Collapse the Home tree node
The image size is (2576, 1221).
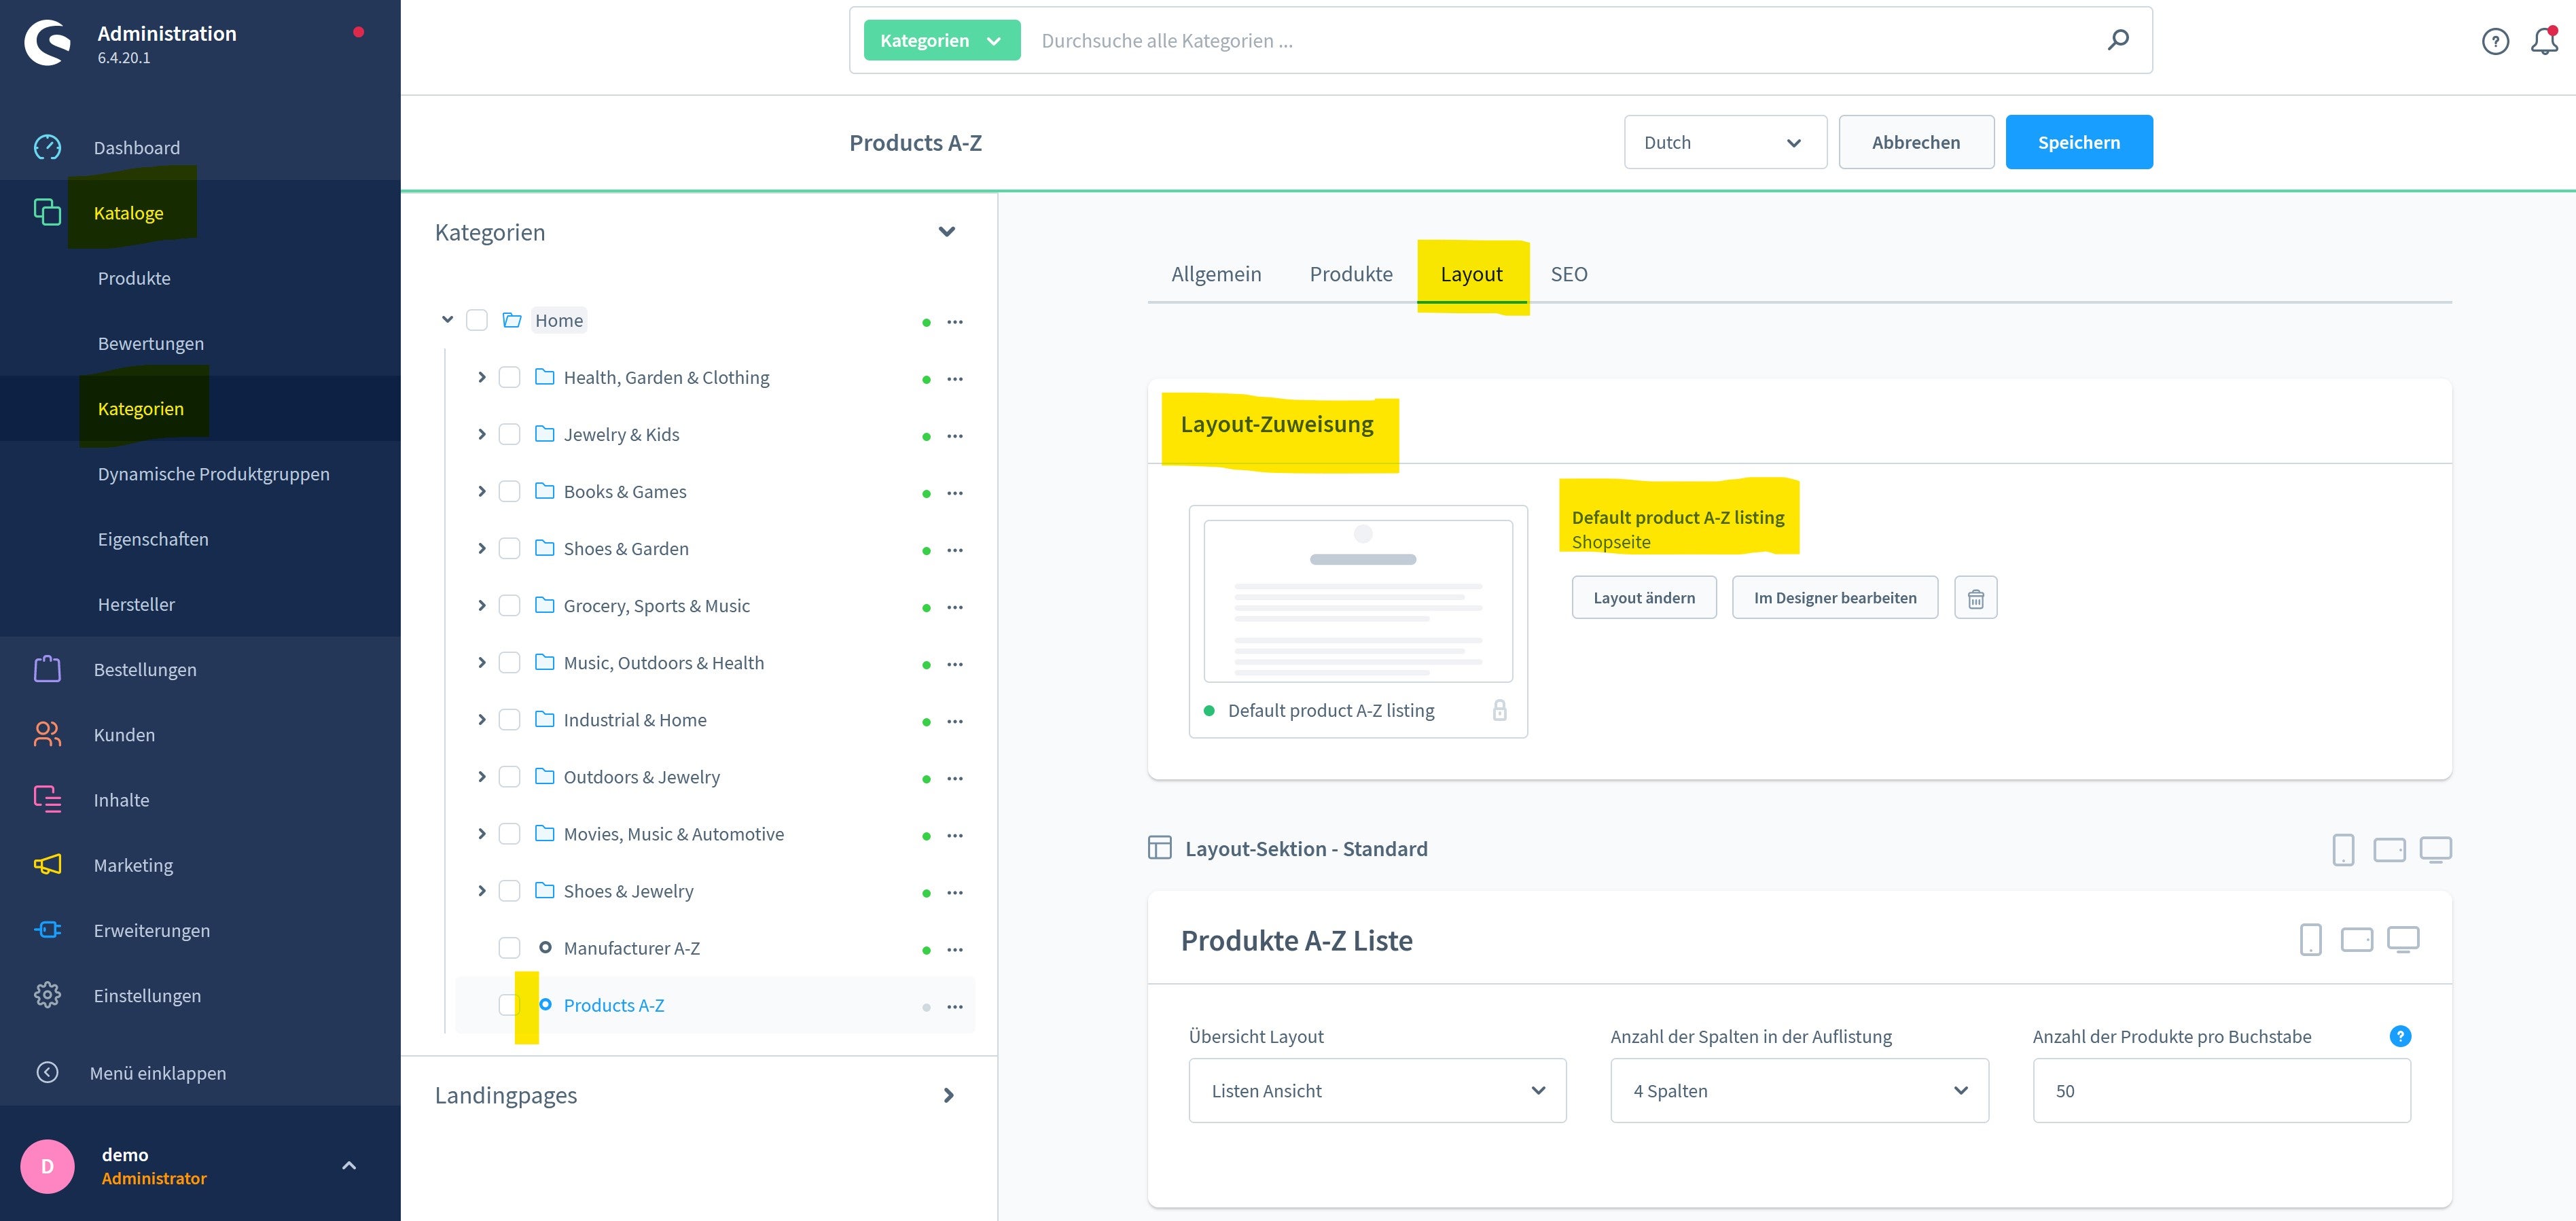(x=447, y=320)
